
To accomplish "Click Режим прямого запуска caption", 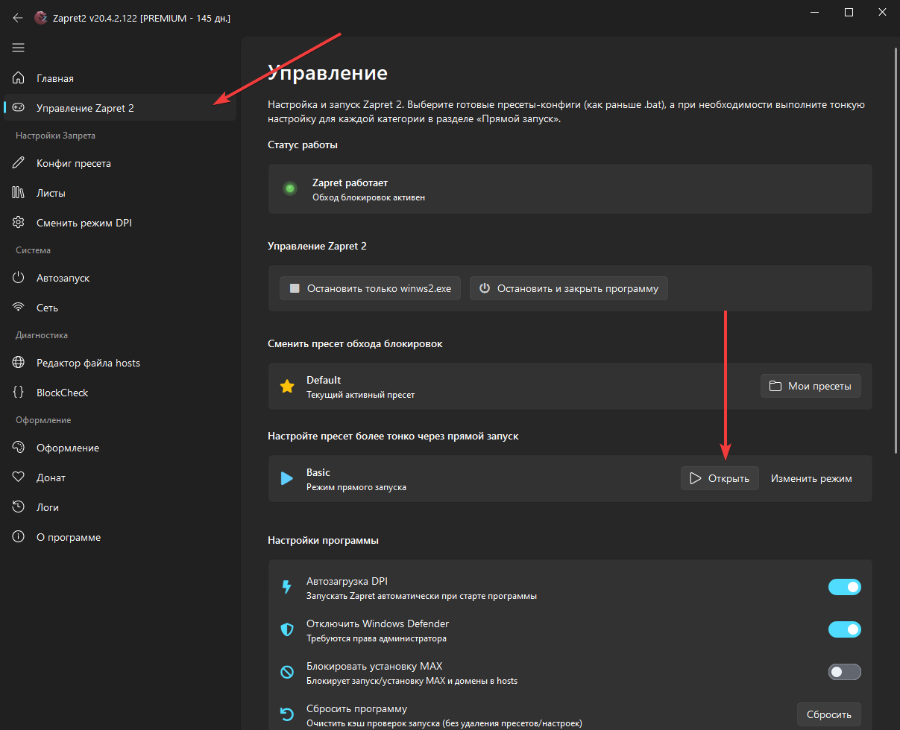I will click(356, 487).
